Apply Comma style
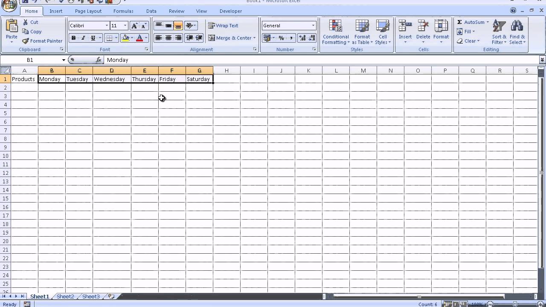 click(x=291, y=38)
